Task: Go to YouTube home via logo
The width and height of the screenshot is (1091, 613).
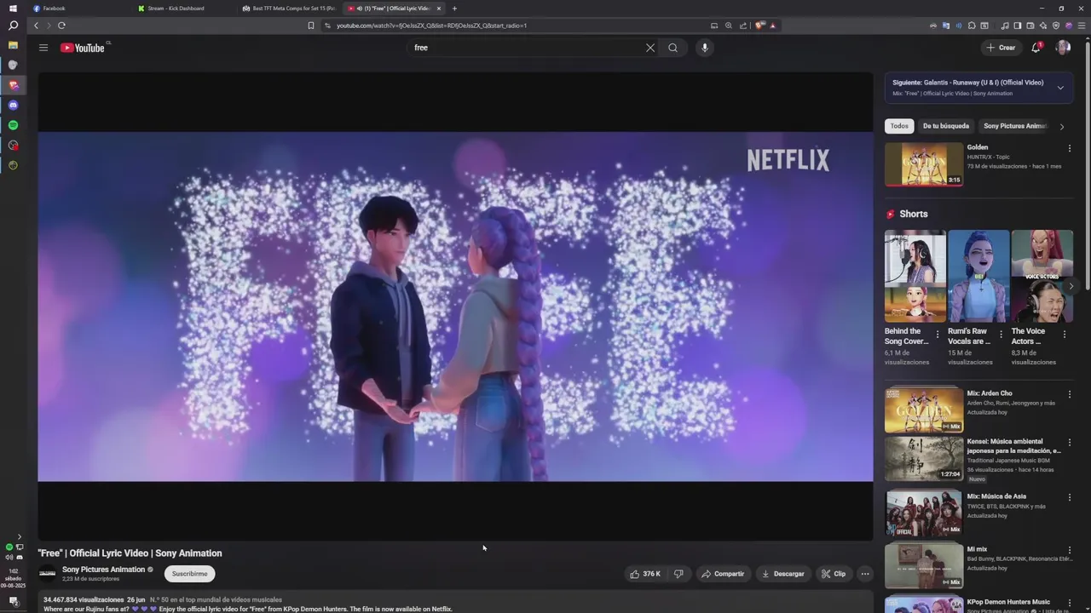Action: tap(83, 48)
